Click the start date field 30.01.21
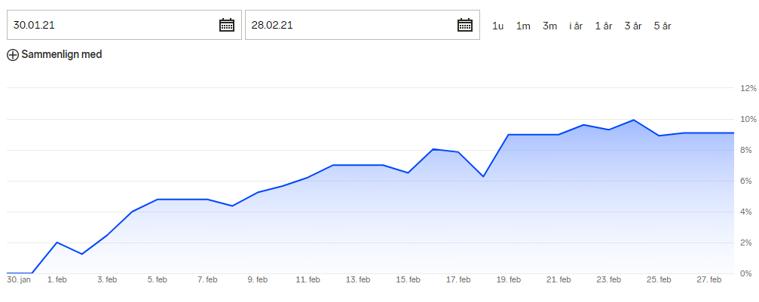The height and width of the screenshot is (302, 759). click(124, 25)
